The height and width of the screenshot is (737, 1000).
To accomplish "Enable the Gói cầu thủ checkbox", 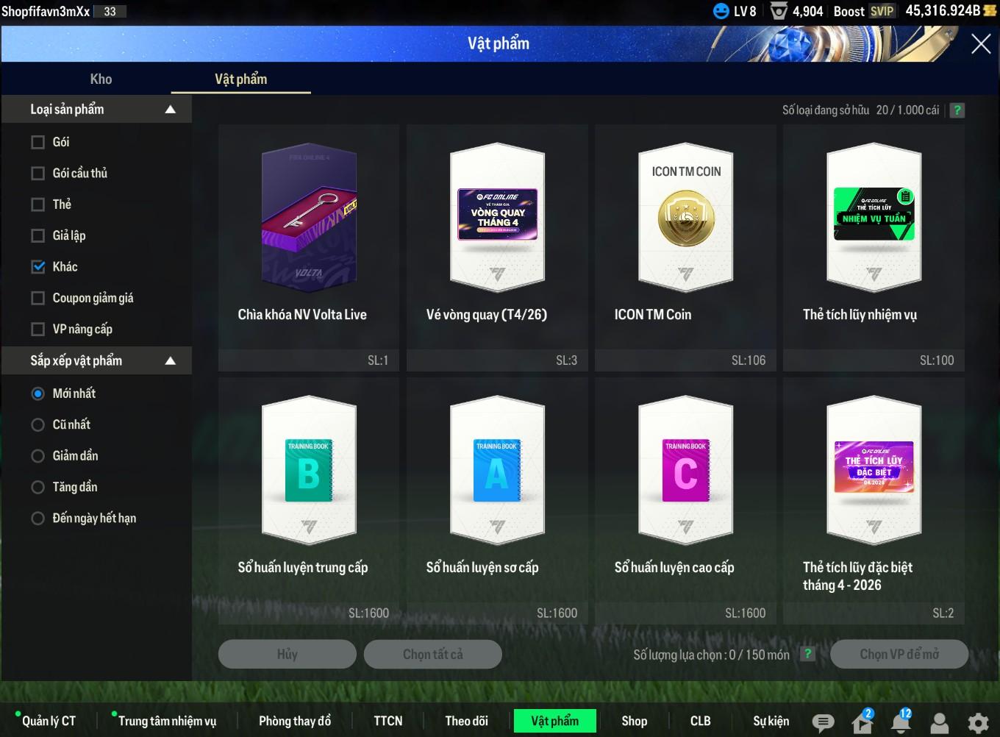I will coord(38,174).
